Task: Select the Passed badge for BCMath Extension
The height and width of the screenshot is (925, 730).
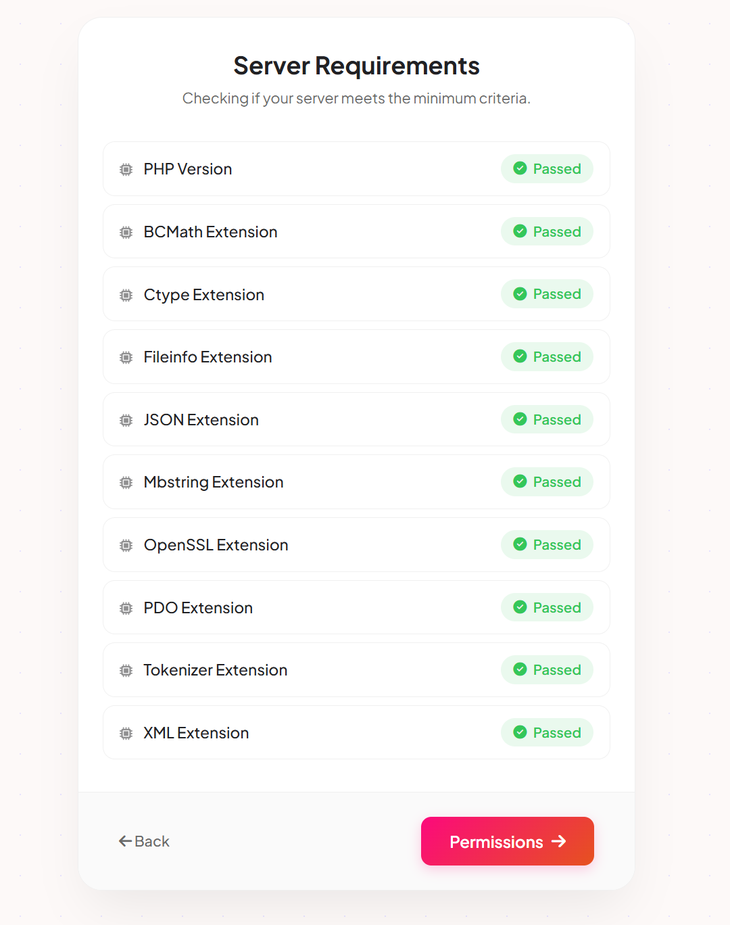Action: (547, 232)
